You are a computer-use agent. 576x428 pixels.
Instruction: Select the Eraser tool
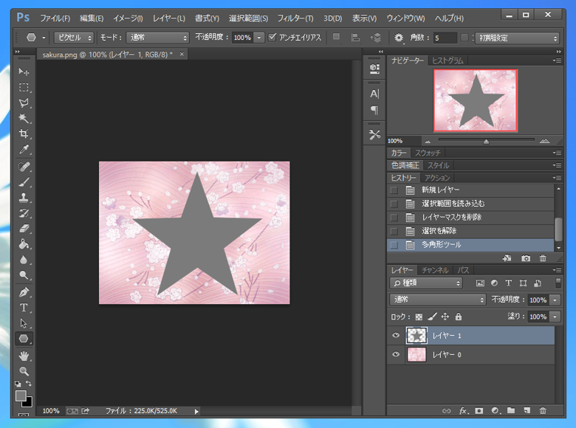tap(24, 229)
